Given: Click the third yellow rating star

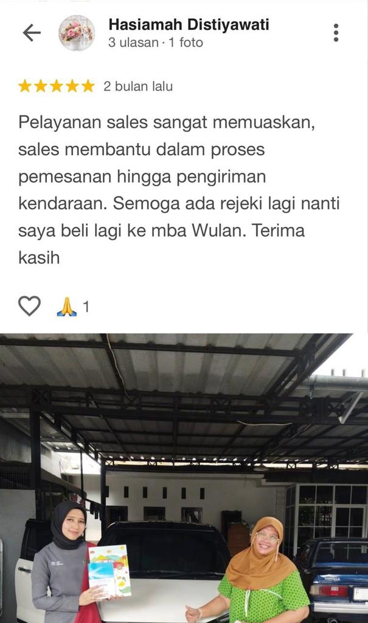Looking at the screenshot, I should (57, 86).
